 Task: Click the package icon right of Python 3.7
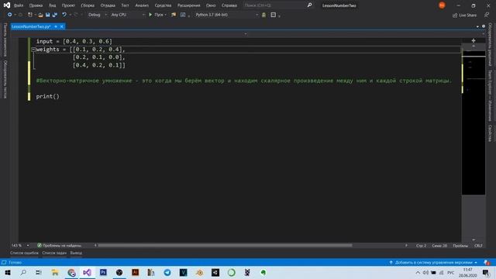pyautogui.click(x=263, y=15)
